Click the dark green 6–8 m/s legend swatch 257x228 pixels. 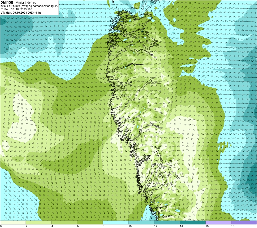point(90,222)
